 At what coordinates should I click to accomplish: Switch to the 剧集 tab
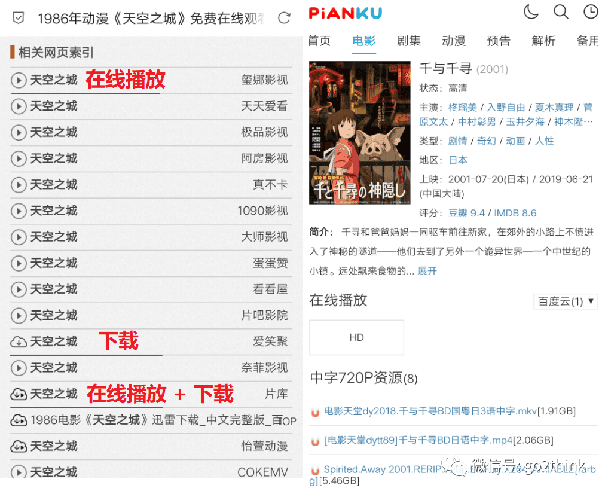click(408, 41)
